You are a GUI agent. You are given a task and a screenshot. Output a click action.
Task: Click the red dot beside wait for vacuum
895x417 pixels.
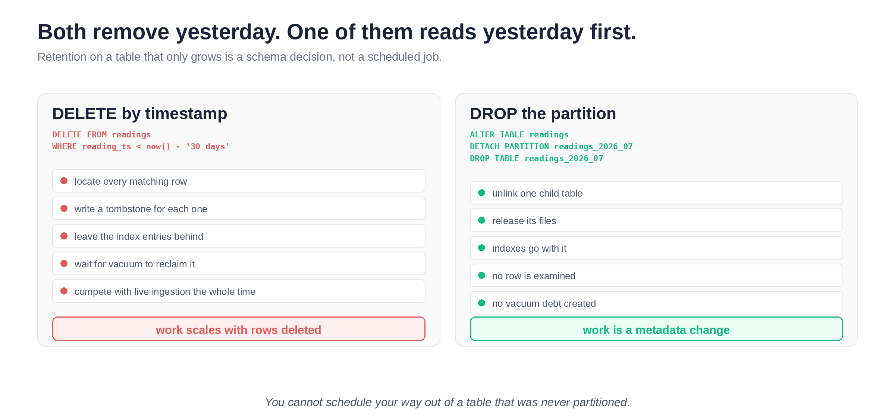(64, 264)
